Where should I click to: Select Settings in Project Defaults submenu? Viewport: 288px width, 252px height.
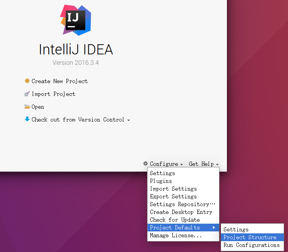coord(252,229)
